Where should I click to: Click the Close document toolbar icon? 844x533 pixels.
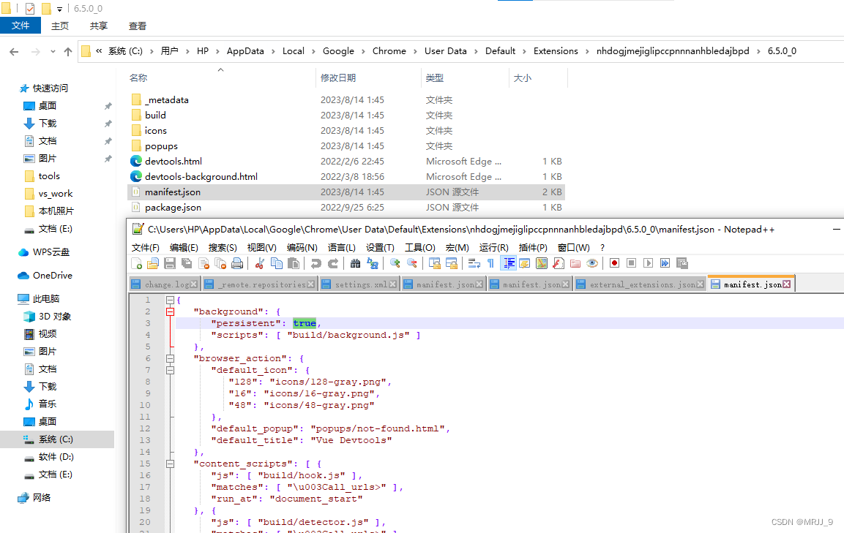click(204, 263)
